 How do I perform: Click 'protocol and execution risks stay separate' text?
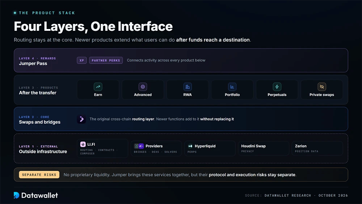[x=252, y=175]
